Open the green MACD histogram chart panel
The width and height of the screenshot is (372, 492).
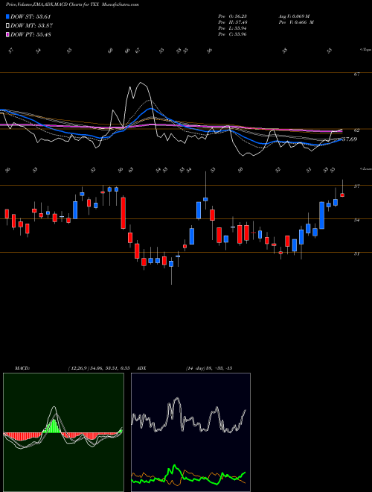click(x=63, y=432)
